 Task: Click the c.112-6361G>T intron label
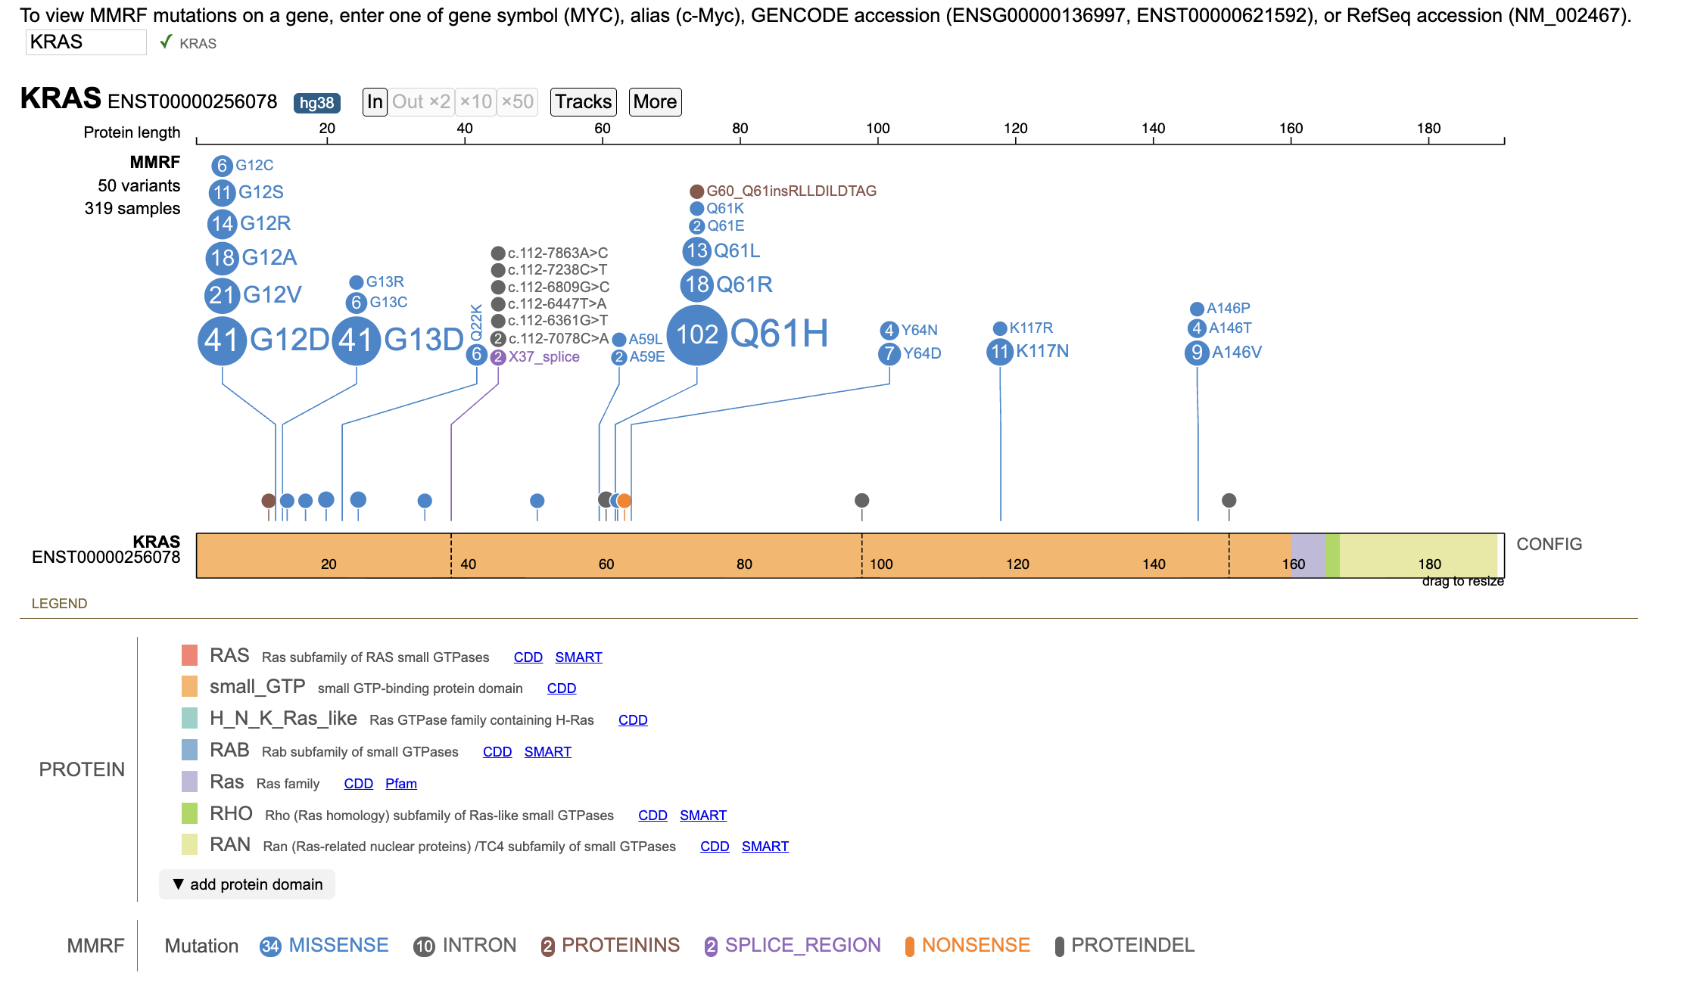tap(558, 321)
